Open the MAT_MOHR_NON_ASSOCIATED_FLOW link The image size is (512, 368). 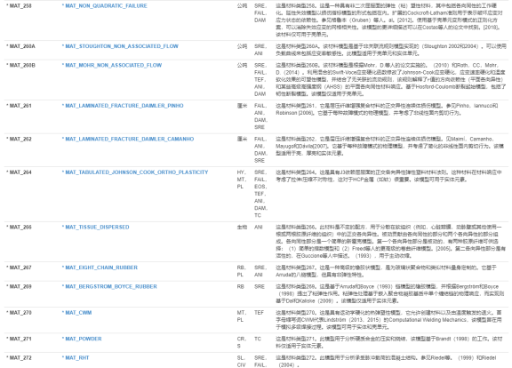112,65
